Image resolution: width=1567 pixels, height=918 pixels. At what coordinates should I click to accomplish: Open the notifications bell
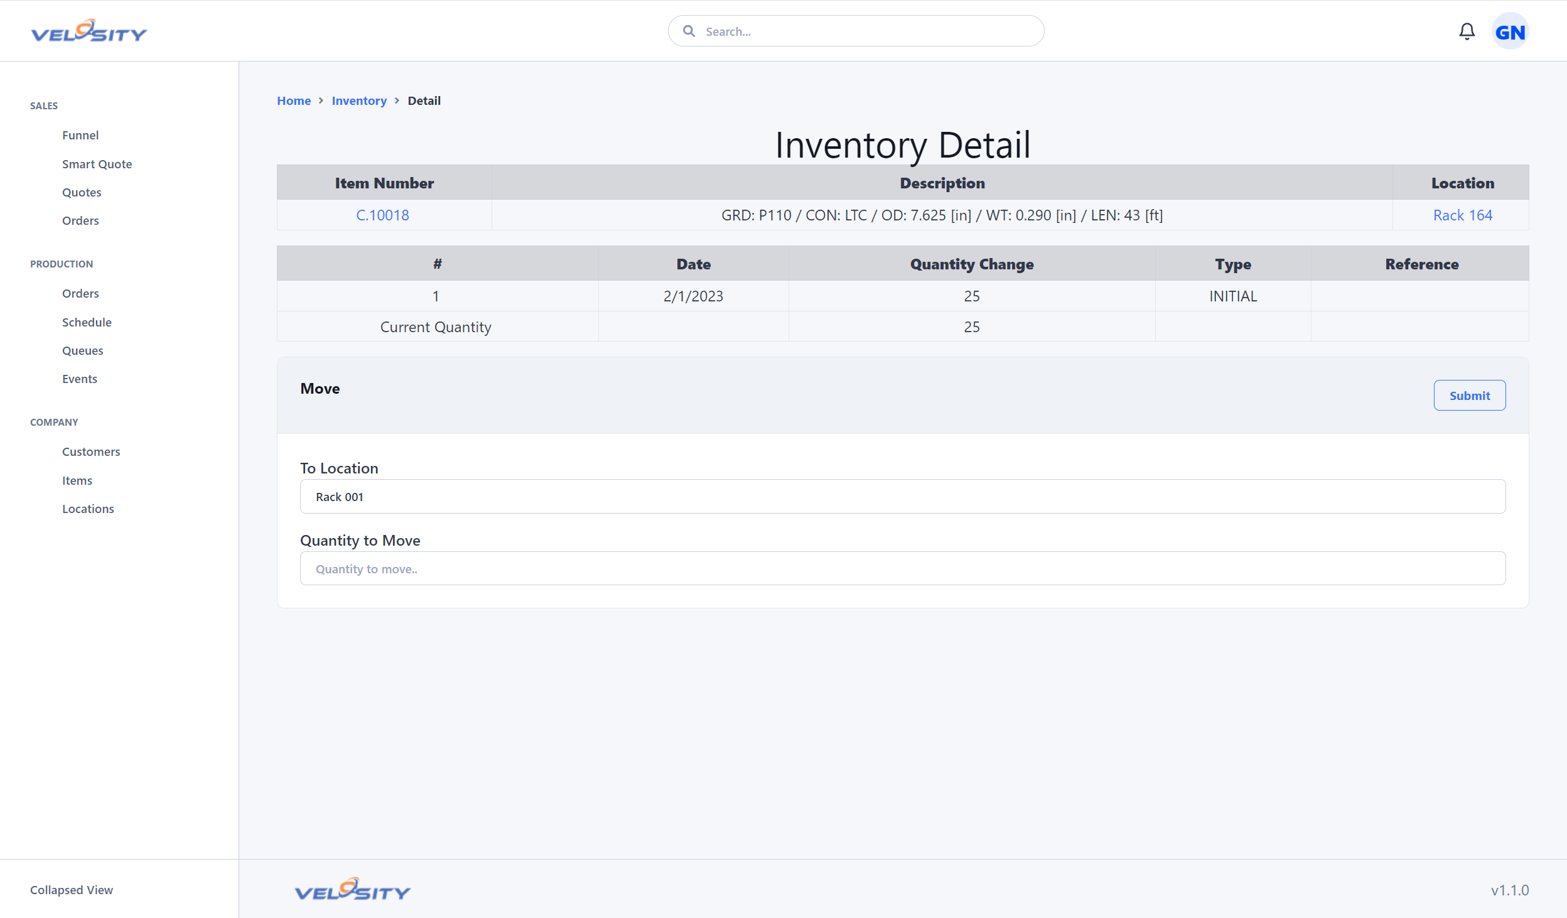(x=1467, y=31)
